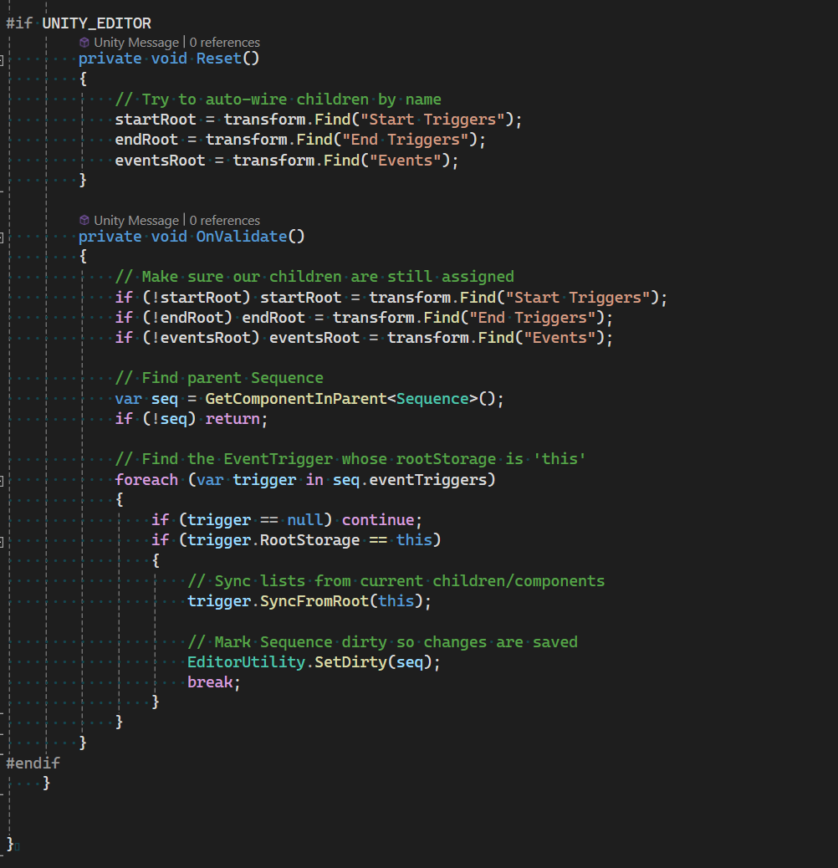Select the 'startRoot' variable name

155,119
